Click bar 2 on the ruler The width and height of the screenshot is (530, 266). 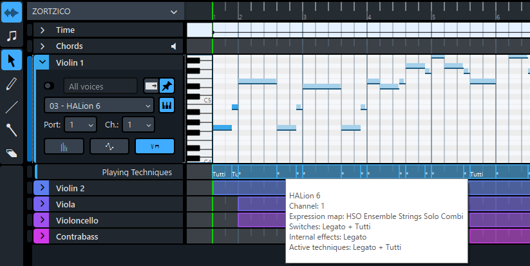pos(240,17)
